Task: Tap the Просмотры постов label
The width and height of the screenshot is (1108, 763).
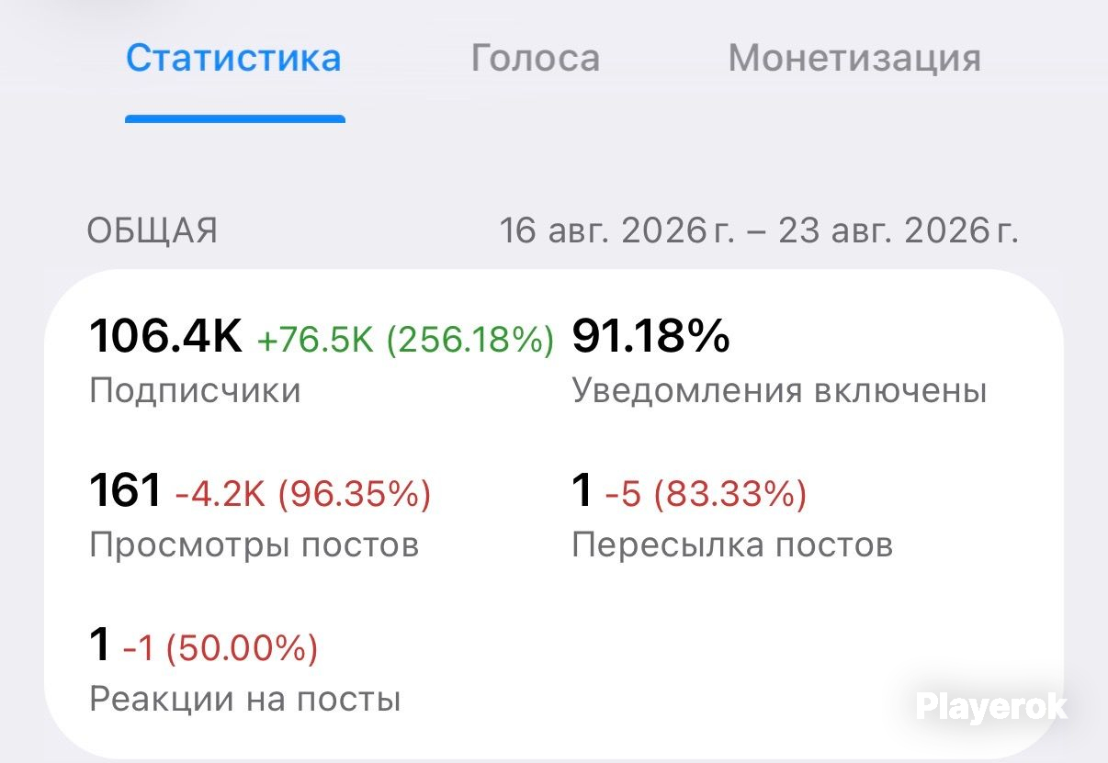Action: tap(254, 545)
